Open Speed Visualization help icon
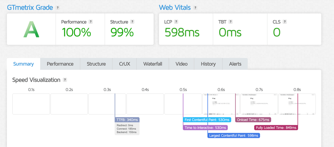 [65, 80]
